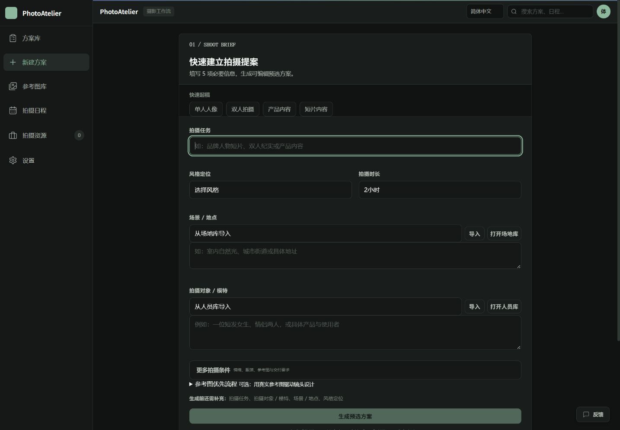Open 拍摄日程 from the sidebar
This screenshot has width=620, height=430.
tap(46, 111)
